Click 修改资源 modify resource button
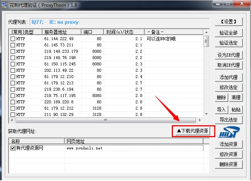This screenshot has width=251, height=181. click(x=229, y=155)
